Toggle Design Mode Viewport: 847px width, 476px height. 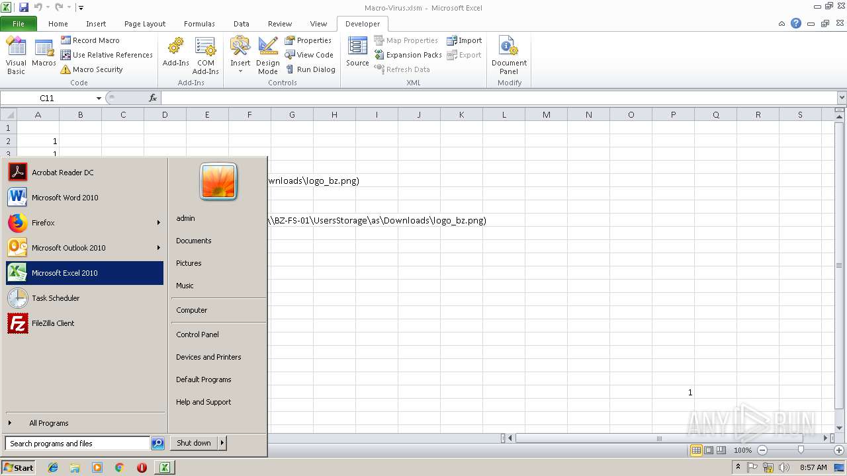point(268,56)
